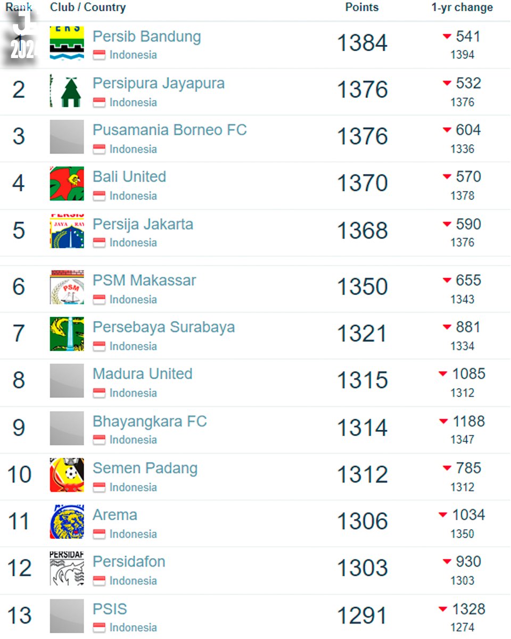Click the Persib Bandung club logo
This screenshot has width=511, height=639.
[67, 43]
